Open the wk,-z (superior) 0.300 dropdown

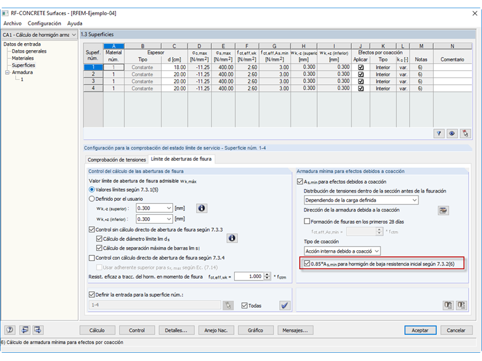pos(169,208)
